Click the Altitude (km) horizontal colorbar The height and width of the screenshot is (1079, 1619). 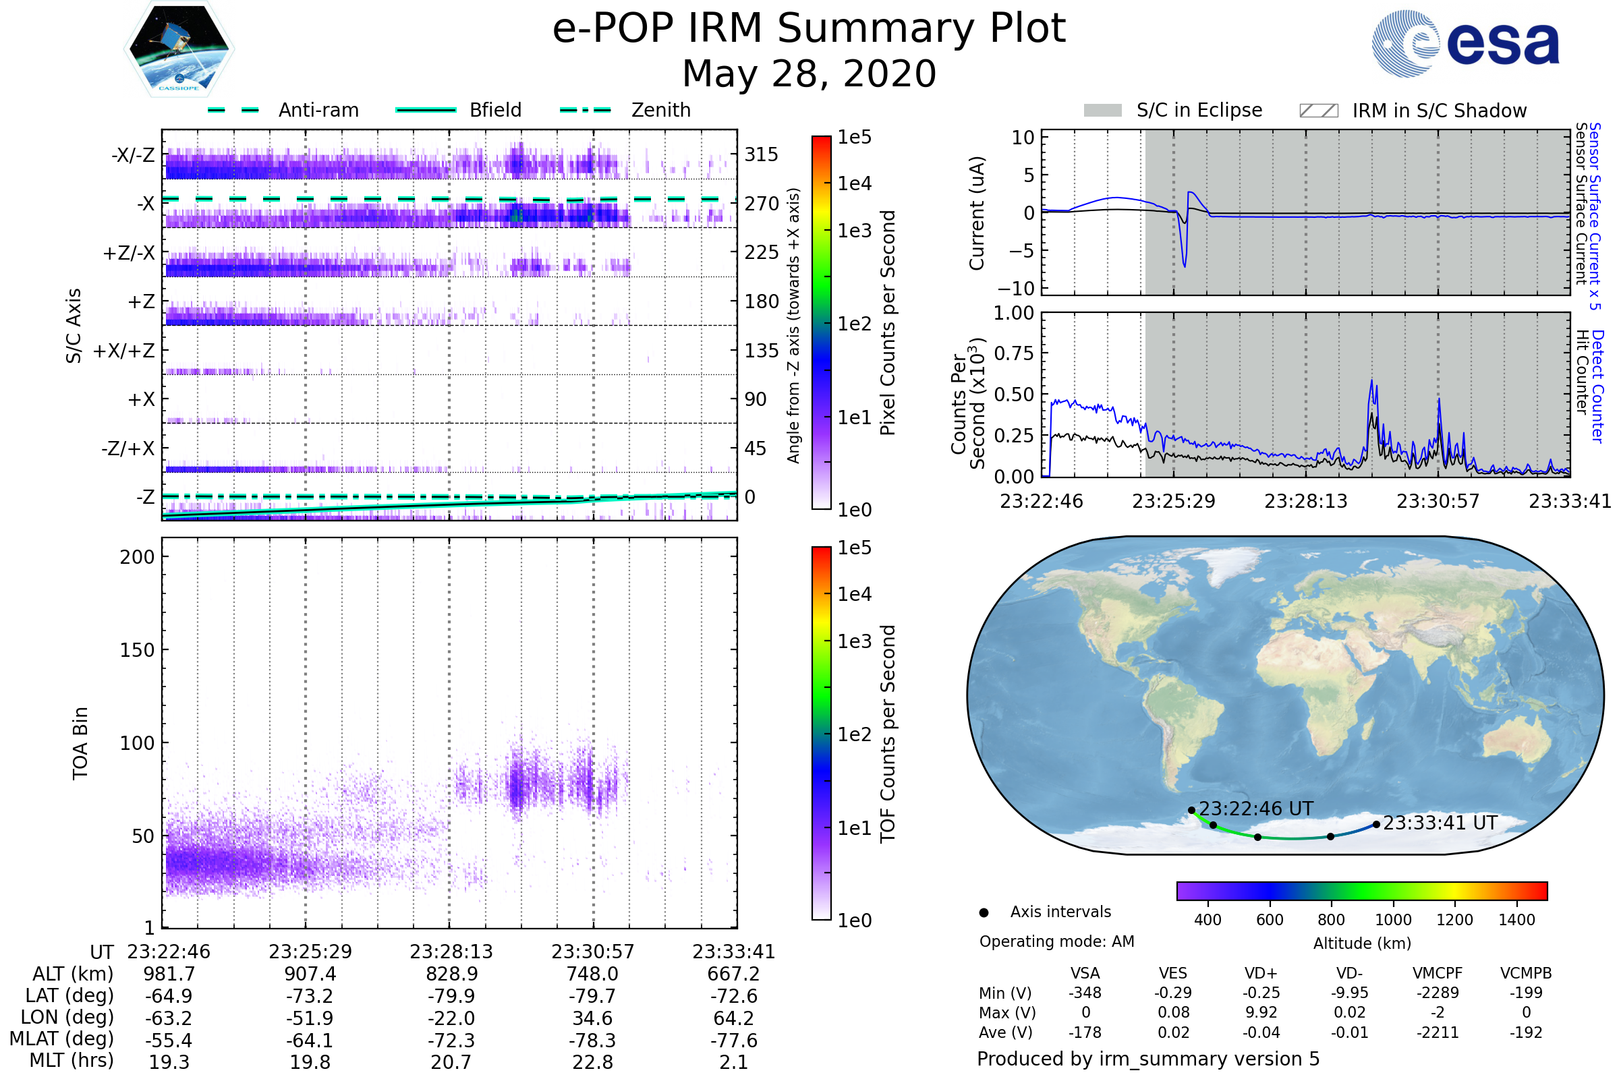pos(1361,890)
